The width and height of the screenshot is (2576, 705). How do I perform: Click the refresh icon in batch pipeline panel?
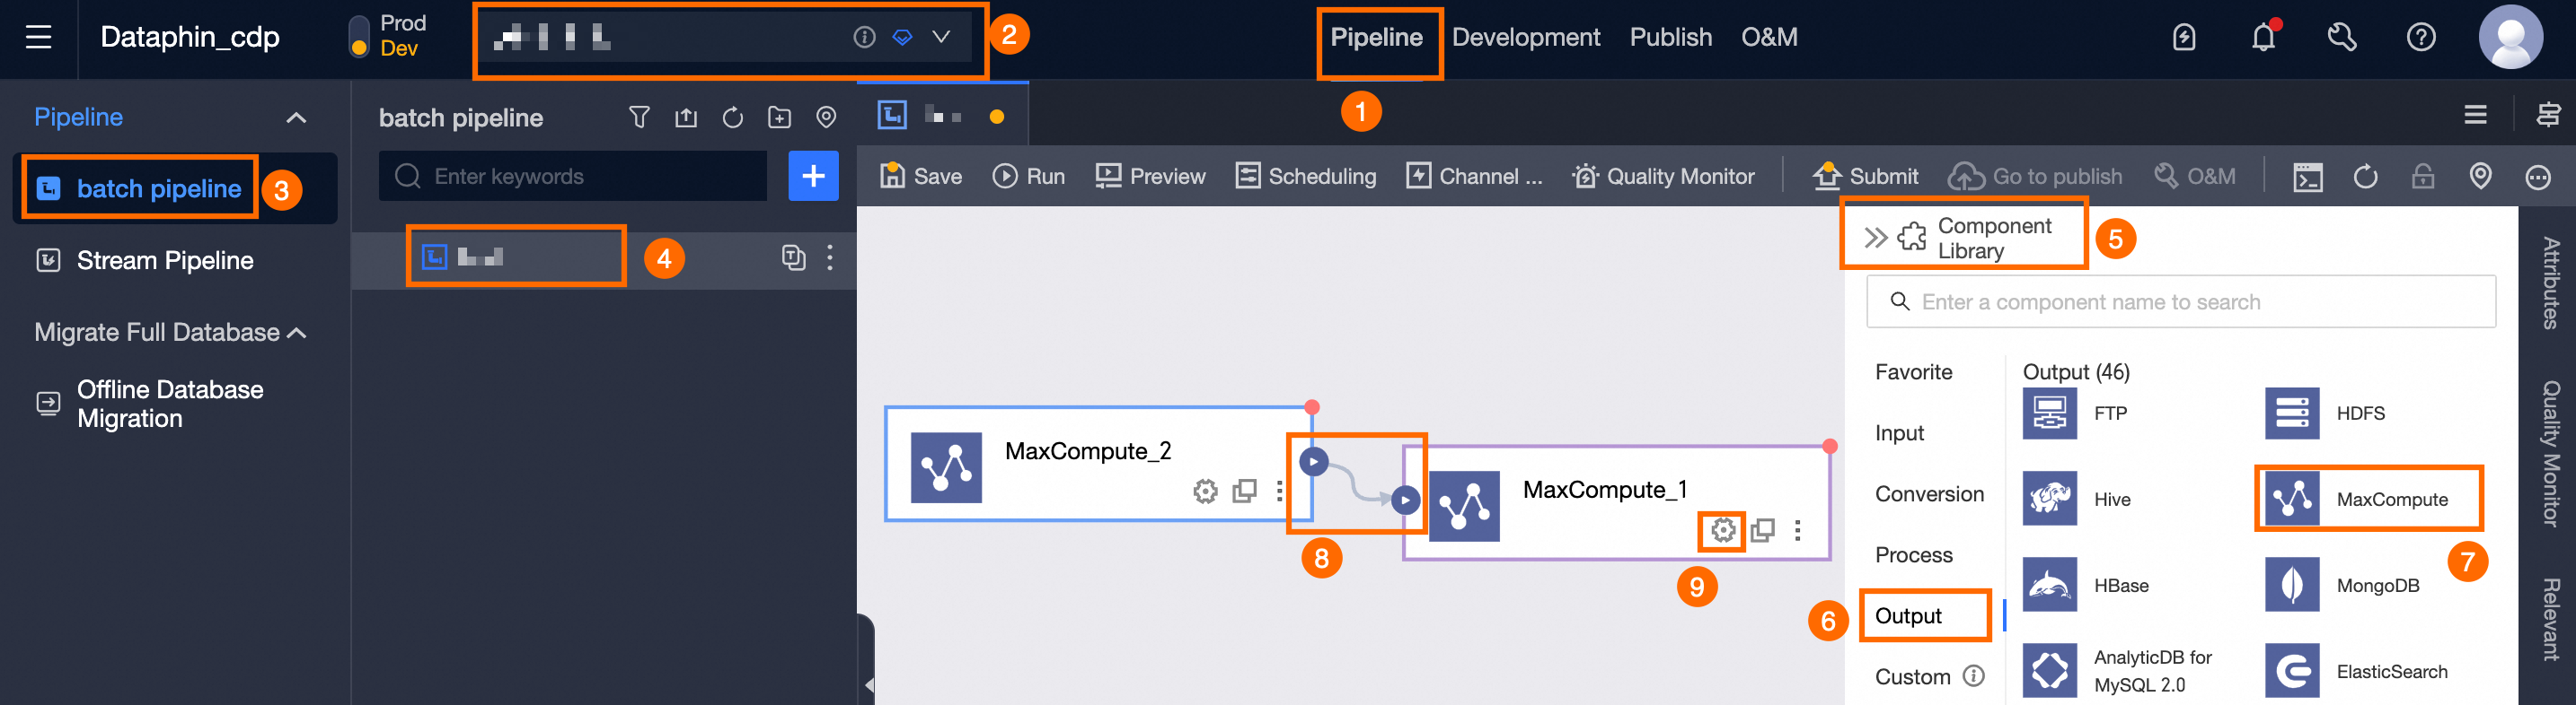tap(733, 117)
